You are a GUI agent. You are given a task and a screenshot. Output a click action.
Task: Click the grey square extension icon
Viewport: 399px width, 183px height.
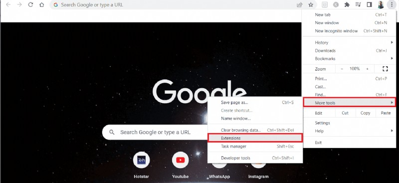coord(325,4)
